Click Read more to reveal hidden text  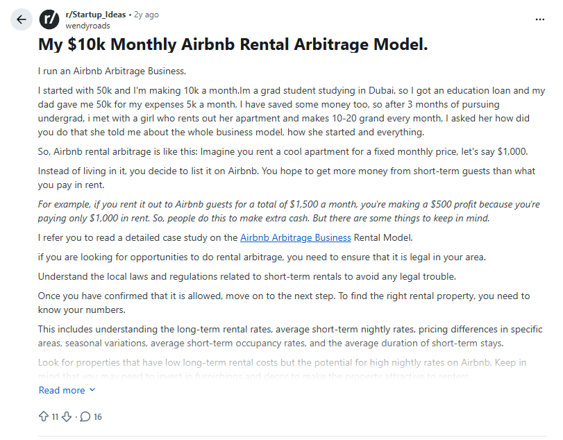61,390
